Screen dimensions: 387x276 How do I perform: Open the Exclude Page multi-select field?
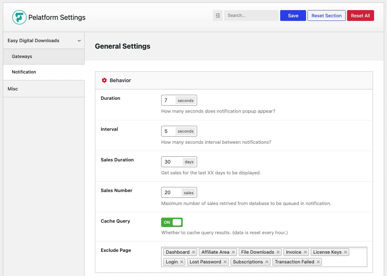pyautogui.click(x=264, y=257)
